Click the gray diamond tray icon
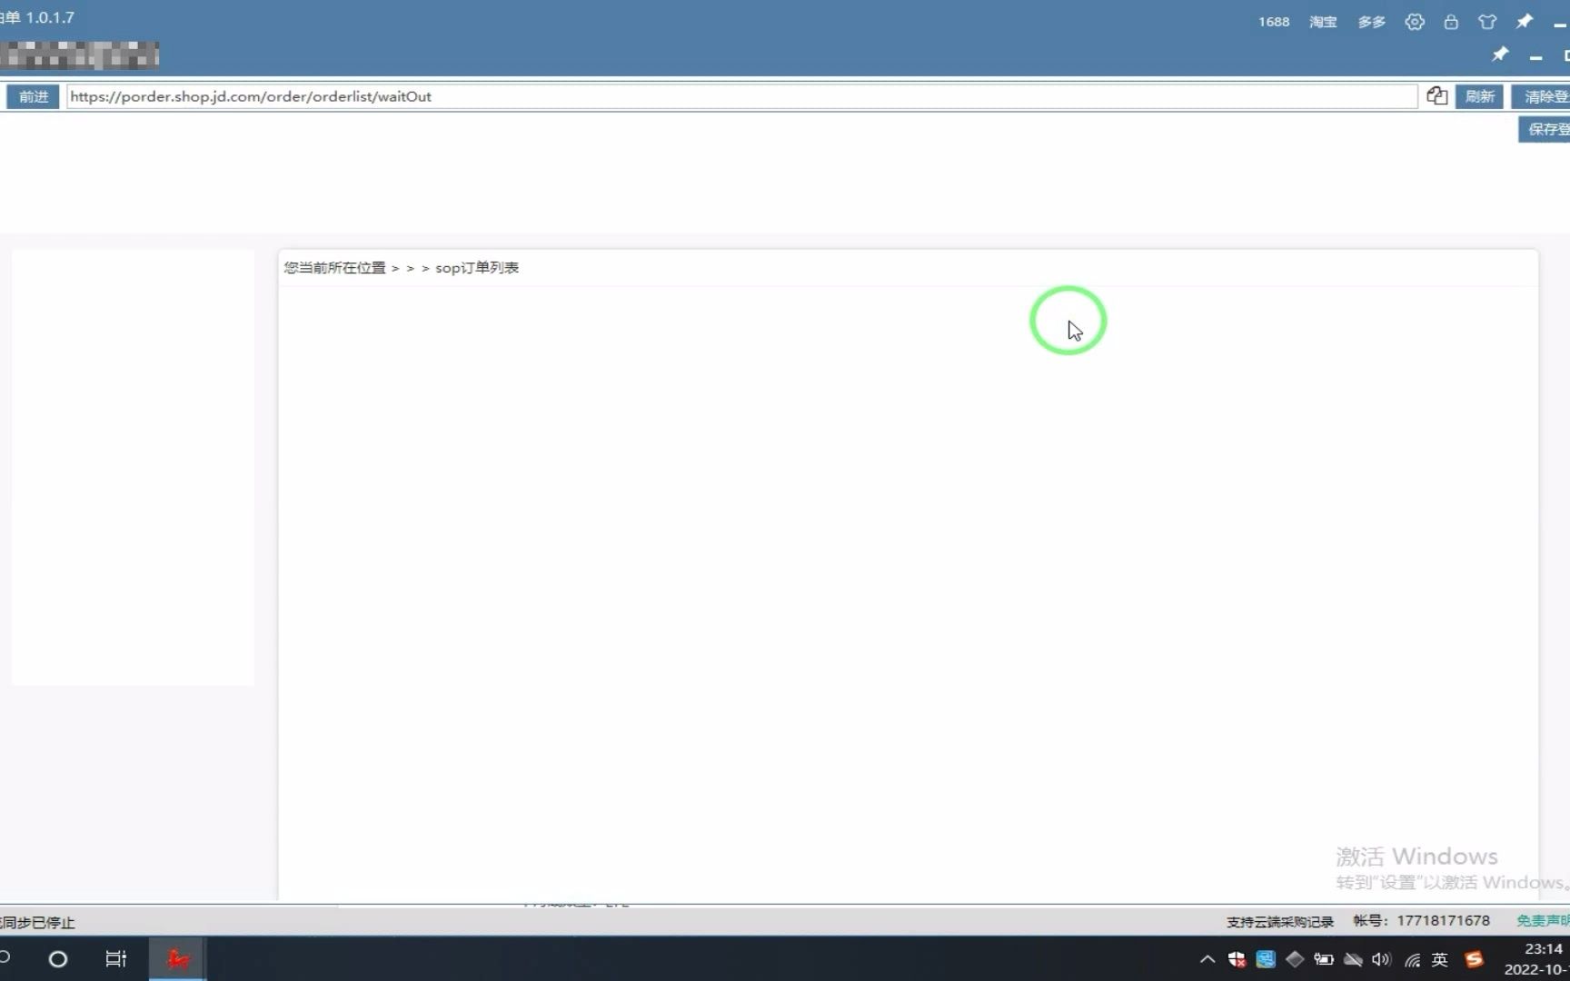Viewport: 1570px width, 981px height. click(1295, 959)
